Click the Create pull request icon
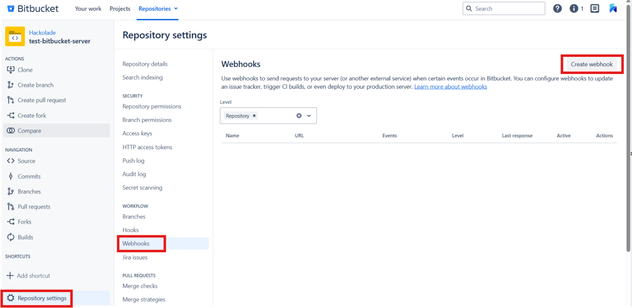This screenshot has height=308, width=632. point(11,100)
